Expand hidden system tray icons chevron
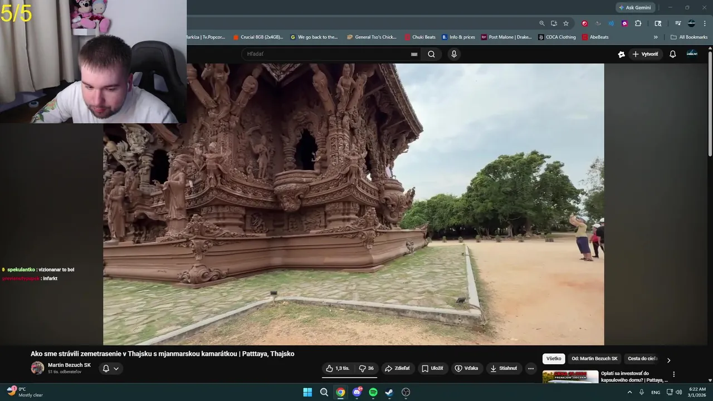The width and height of the screenshot is (713, 401). click(x=630, y=392)
